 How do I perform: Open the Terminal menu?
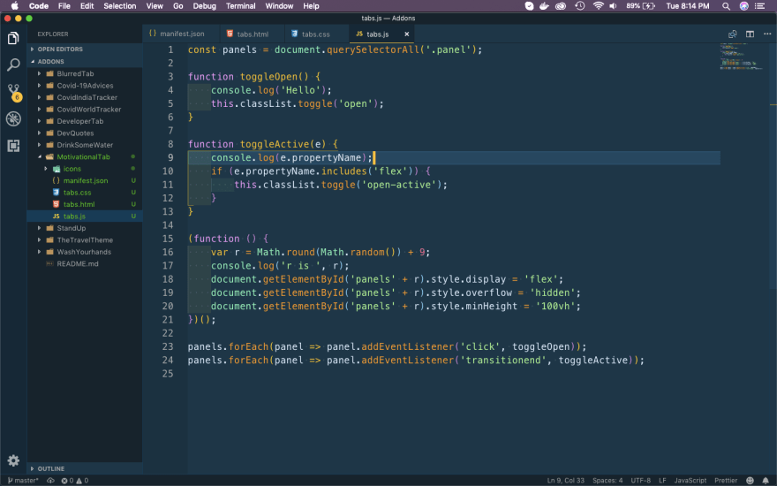(240, 6)
